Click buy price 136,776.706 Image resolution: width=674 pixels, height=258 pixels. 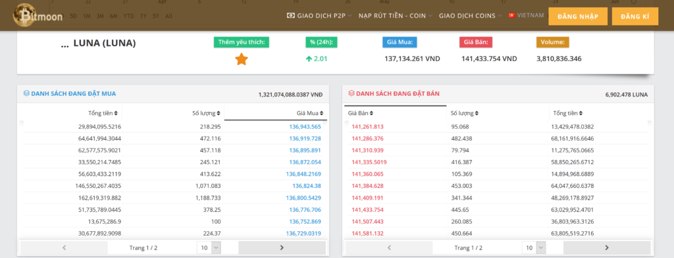(x=305, y=210)
